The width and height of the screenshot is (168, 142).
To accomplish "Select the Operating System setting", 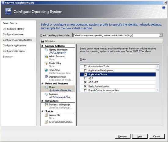I will click(58, 78).
